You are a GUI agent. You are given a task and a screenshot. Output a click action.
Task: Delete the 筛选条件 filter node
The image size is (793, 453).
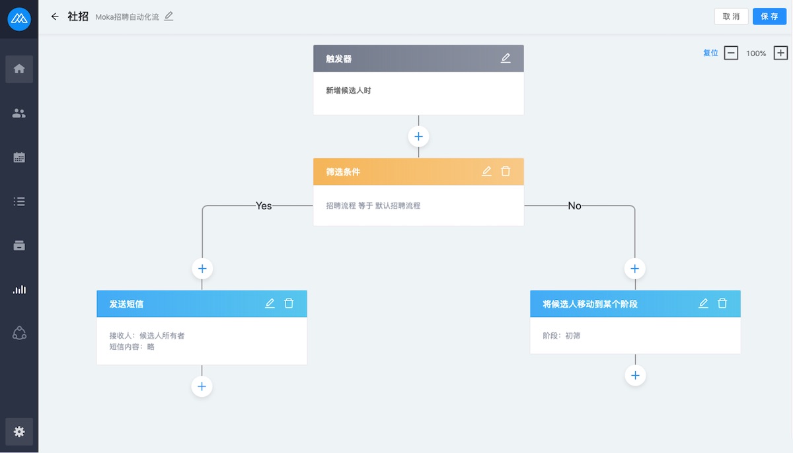pos(506,171)
